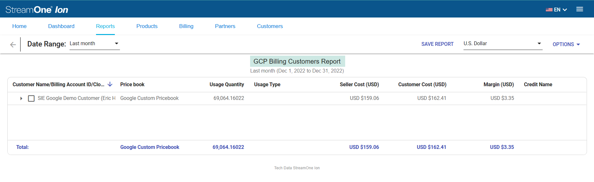
Task: Click the Credit Name column header
Action: 538,84
